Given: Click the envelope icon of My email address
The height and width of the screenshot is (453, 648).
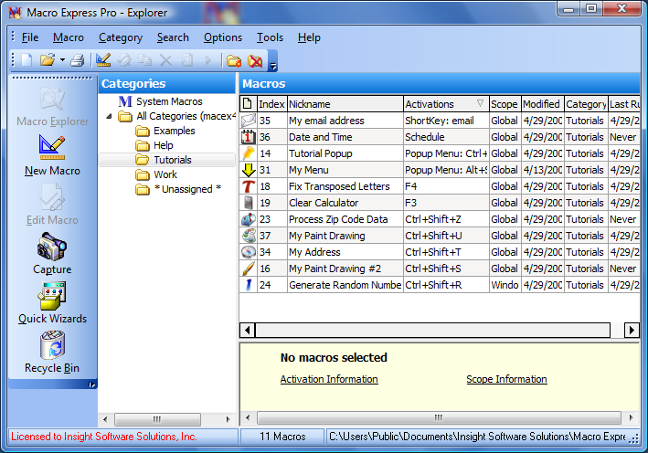Looking at the screenshot, I should point(249,121).
